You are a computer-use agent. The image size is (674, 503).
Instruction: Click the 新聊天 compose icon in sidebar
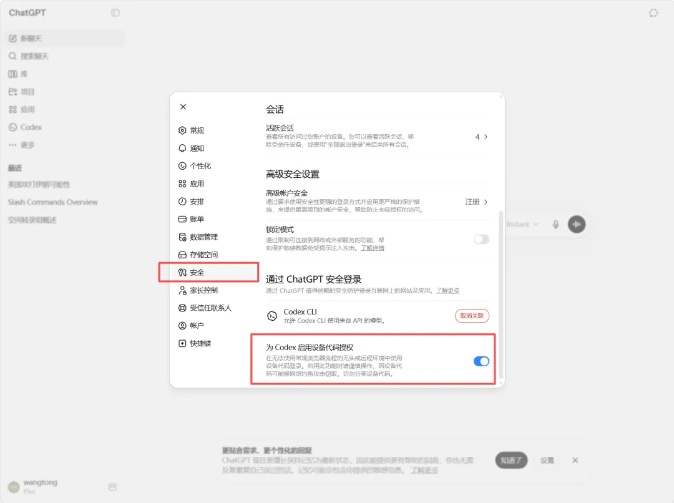pos(13,39)
